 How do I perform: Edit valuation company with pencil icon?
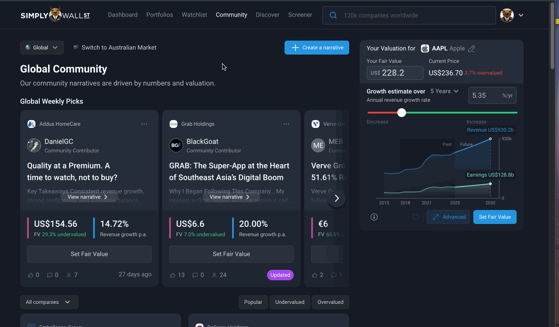472,48
